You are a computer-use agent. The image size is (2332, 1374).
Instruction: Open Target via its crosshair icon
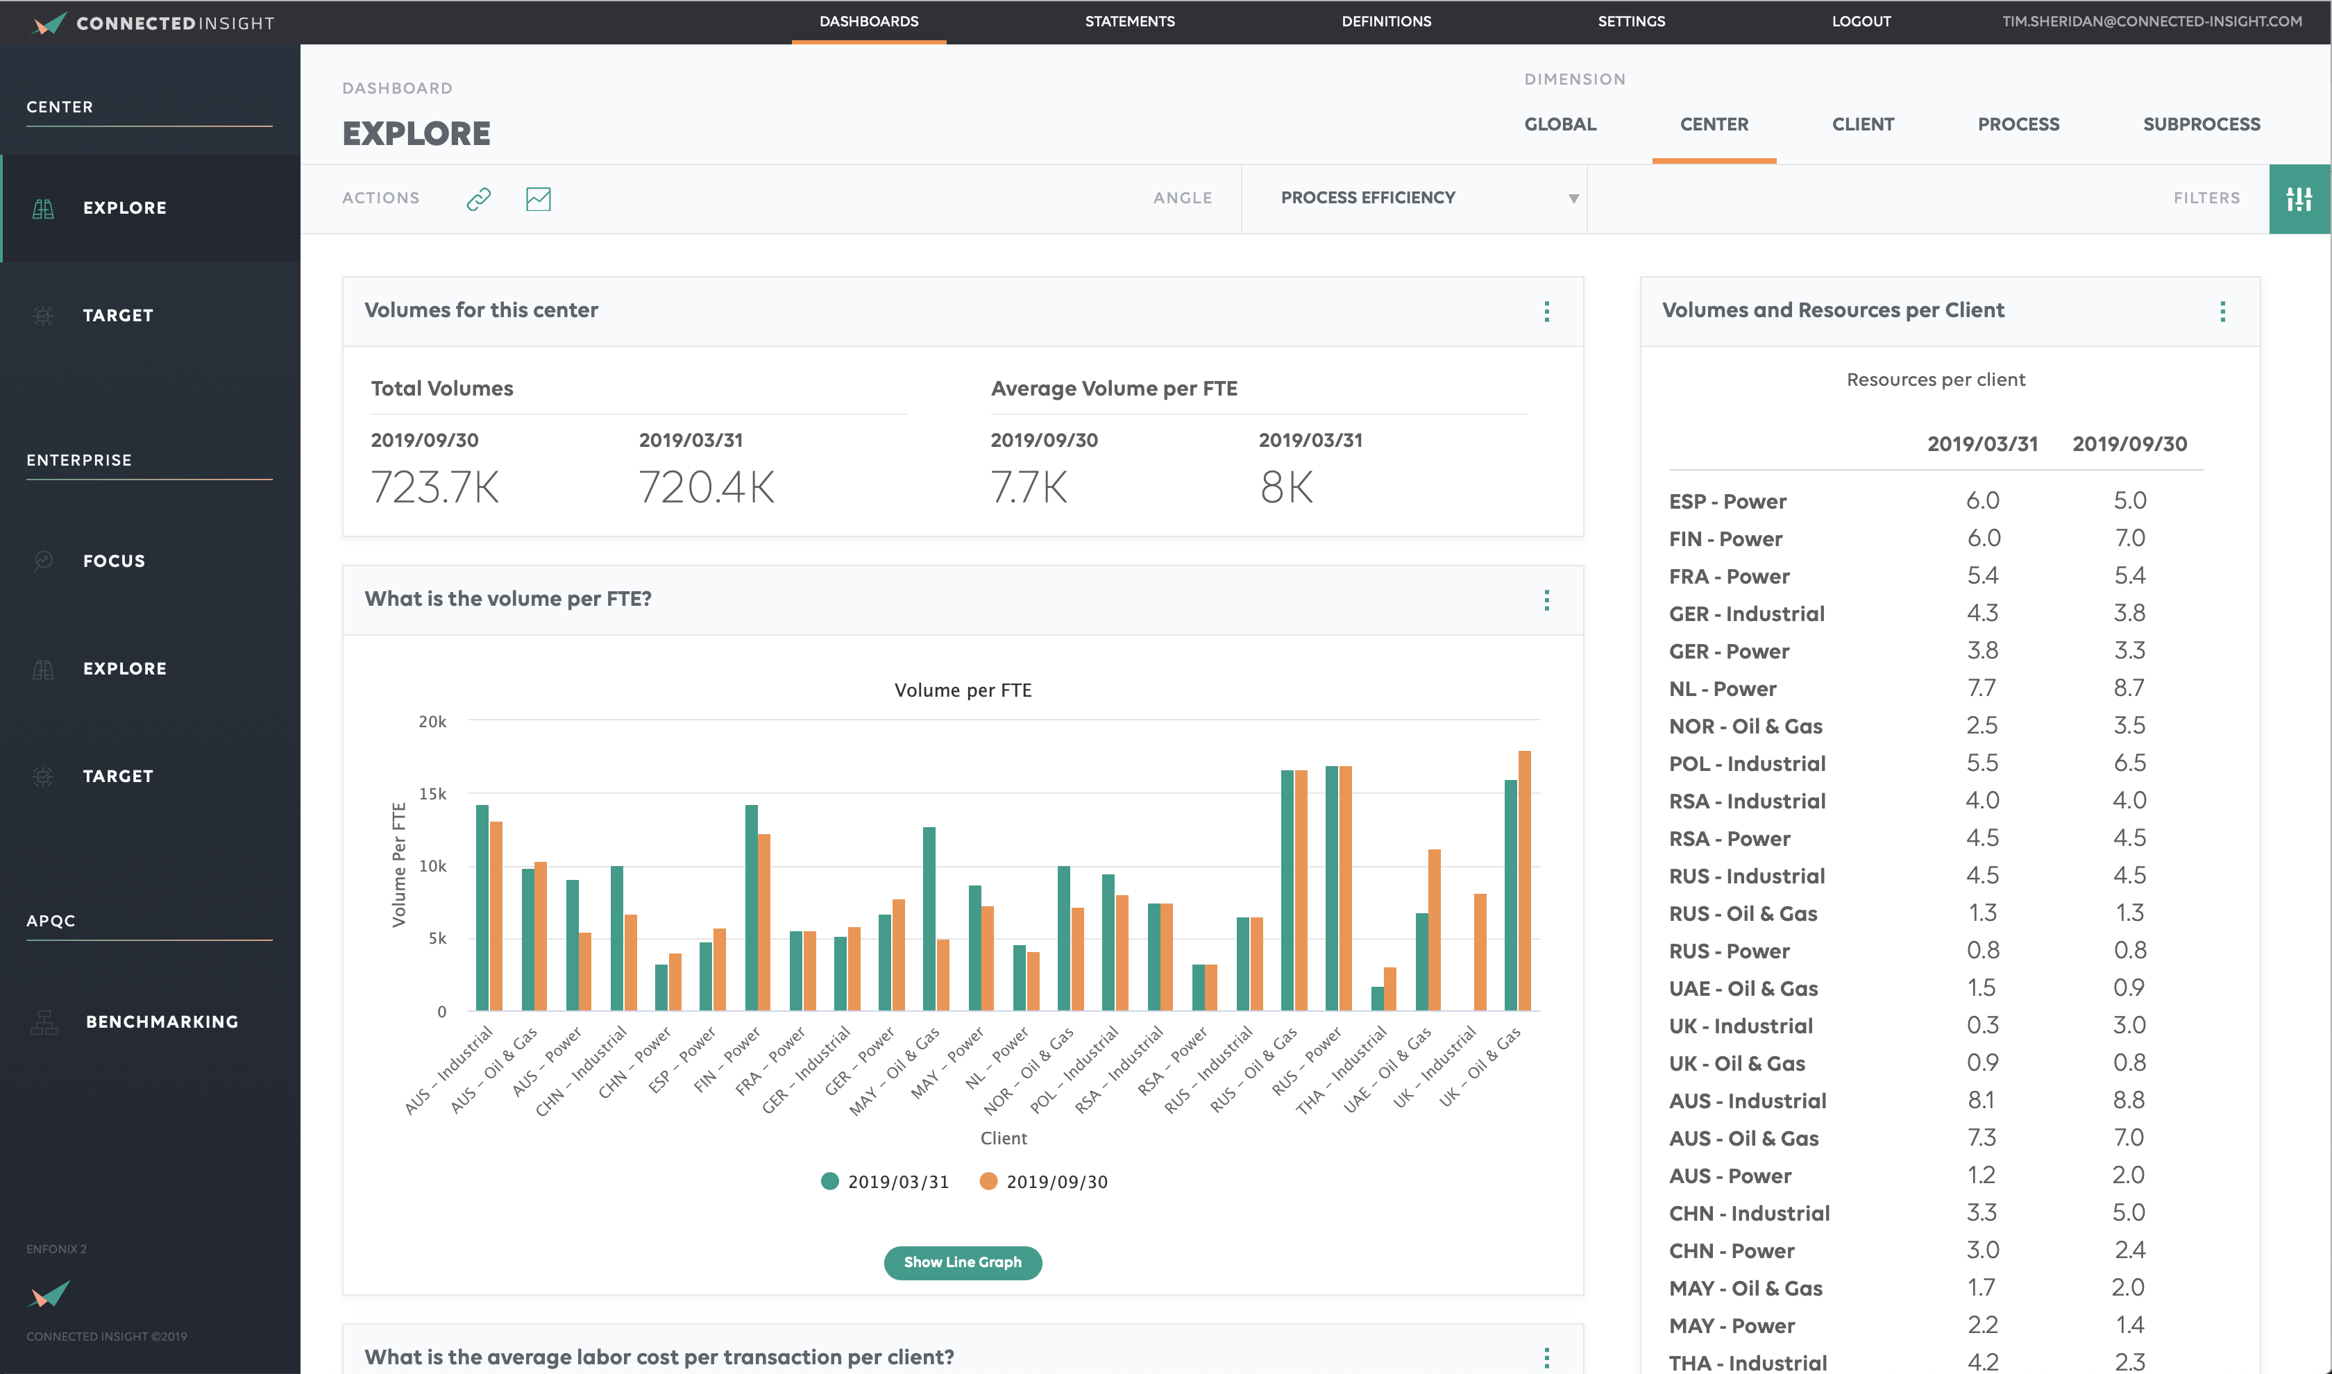click(42, 315)
